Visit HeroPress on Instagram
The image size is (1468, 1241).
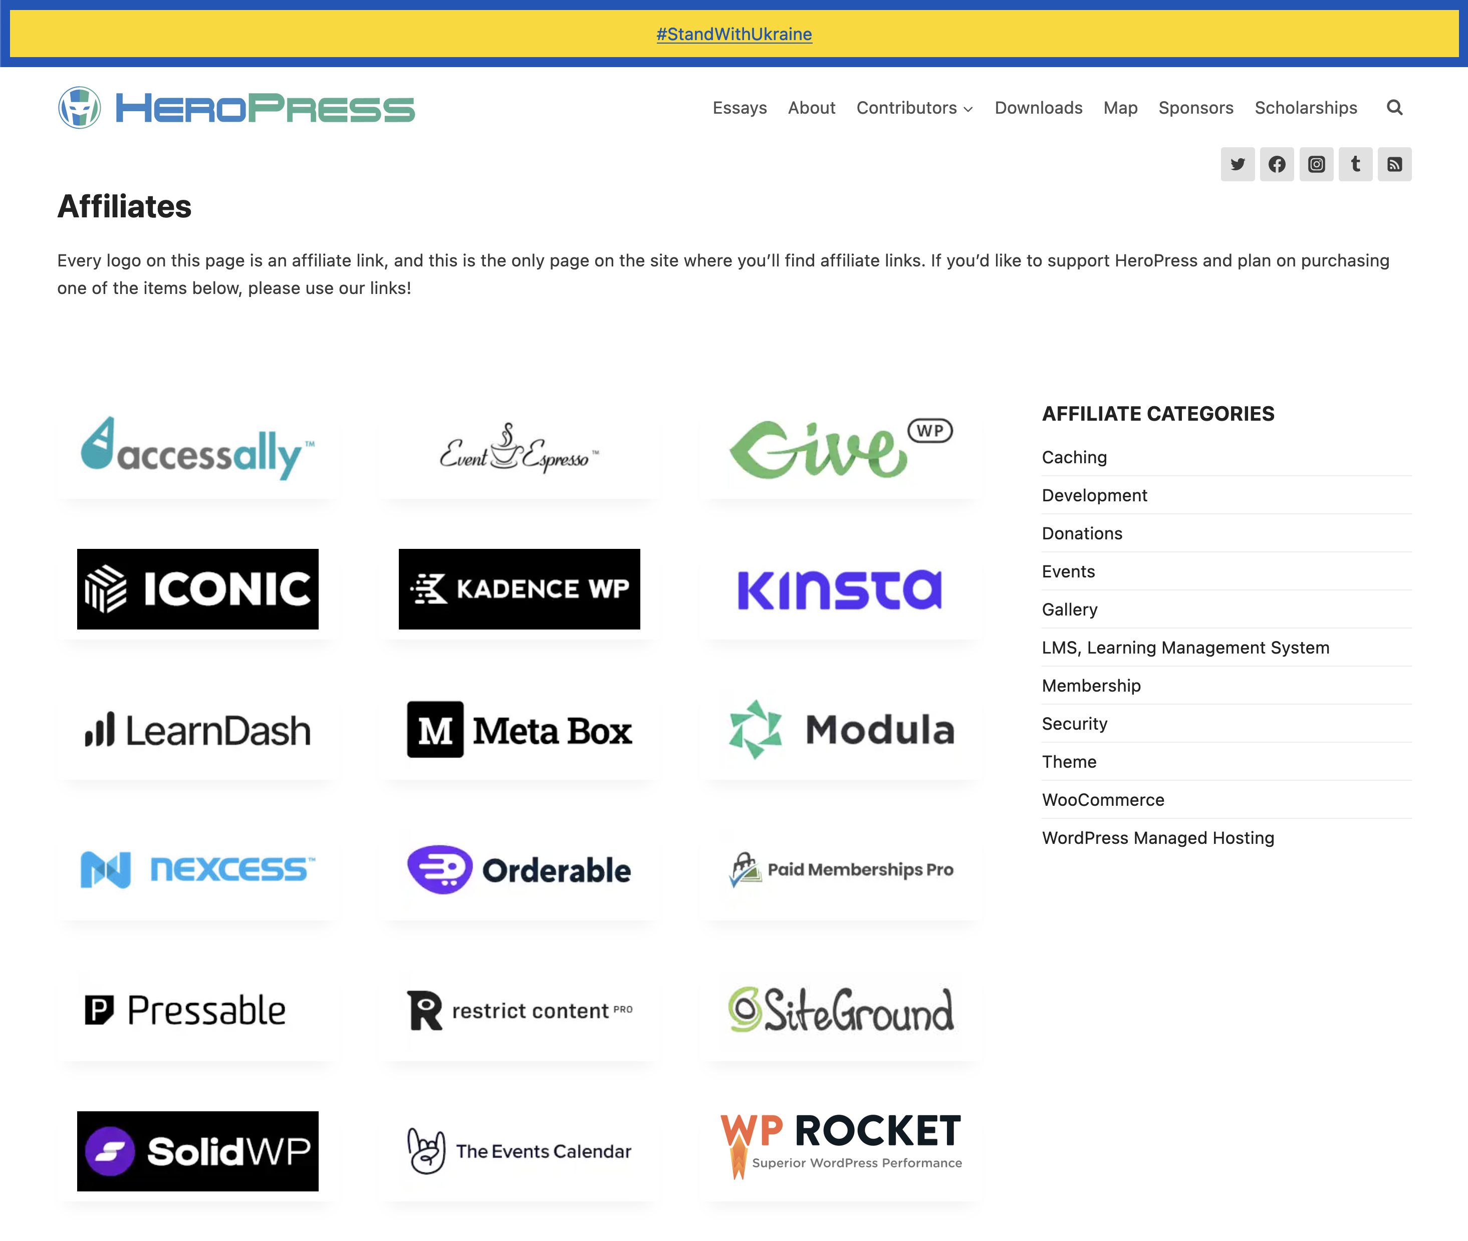1316,164
